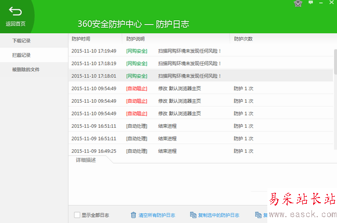The height and width of the screenshot is (223, 337).
Task: Open the shield skin icon in title bar
Action: [x=298, y=3]
